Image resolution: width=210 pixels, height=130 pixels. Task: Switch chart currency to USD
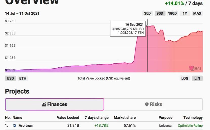point(10,78)
